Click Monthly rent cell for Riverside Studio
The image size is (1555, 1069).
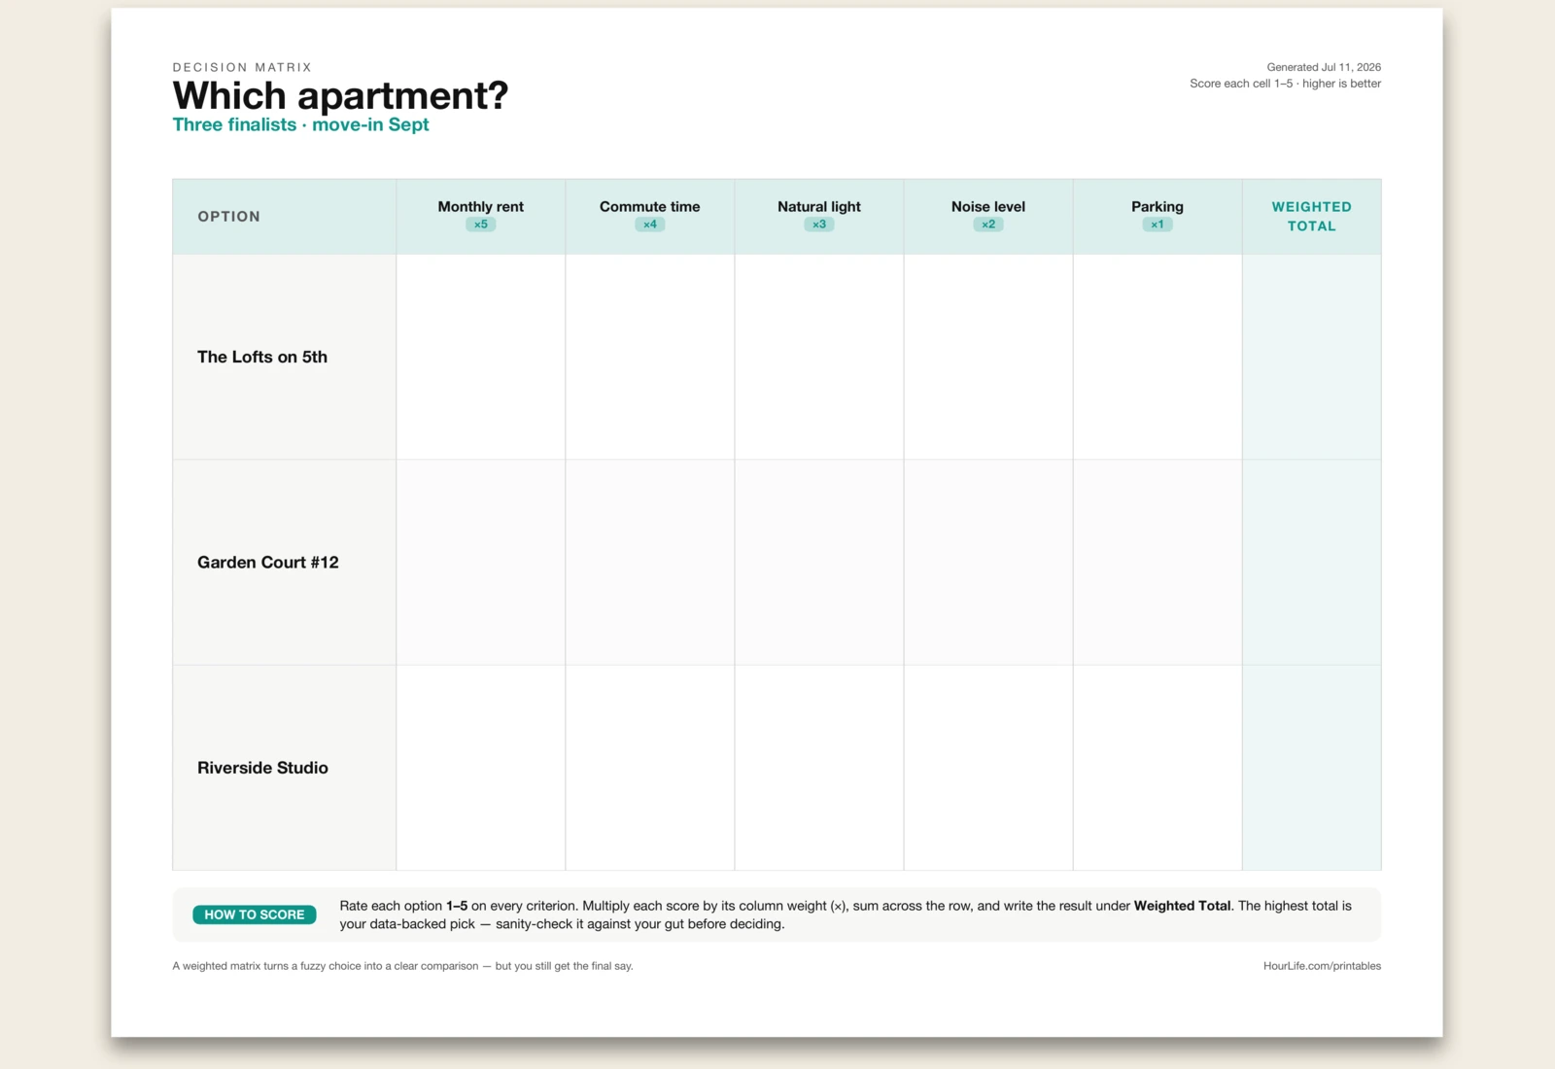click(x=480, y=768)
